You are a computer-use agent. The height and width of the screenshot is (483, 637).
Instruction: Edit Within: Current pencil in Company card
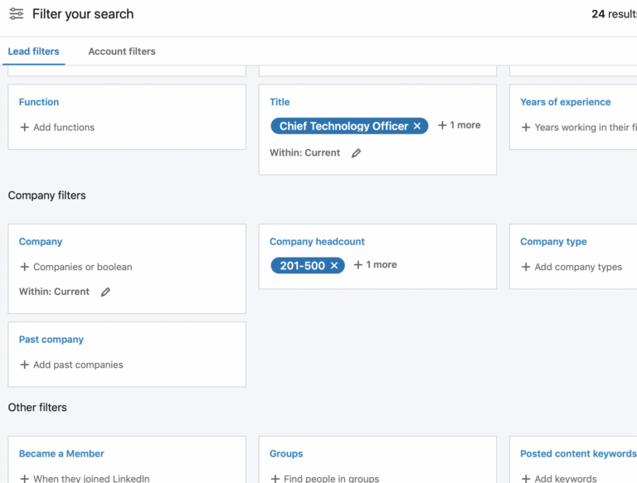[105, 292]
